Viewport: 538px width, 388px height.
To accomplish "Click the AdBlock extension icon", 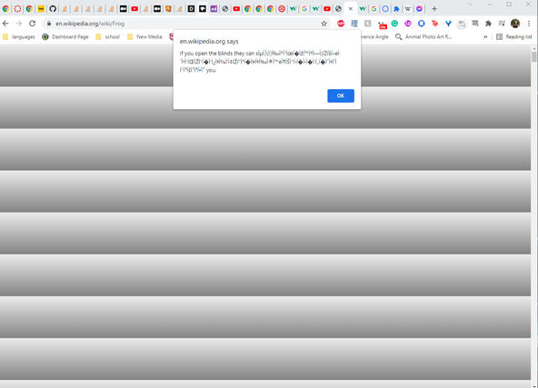I will (341, 24).
